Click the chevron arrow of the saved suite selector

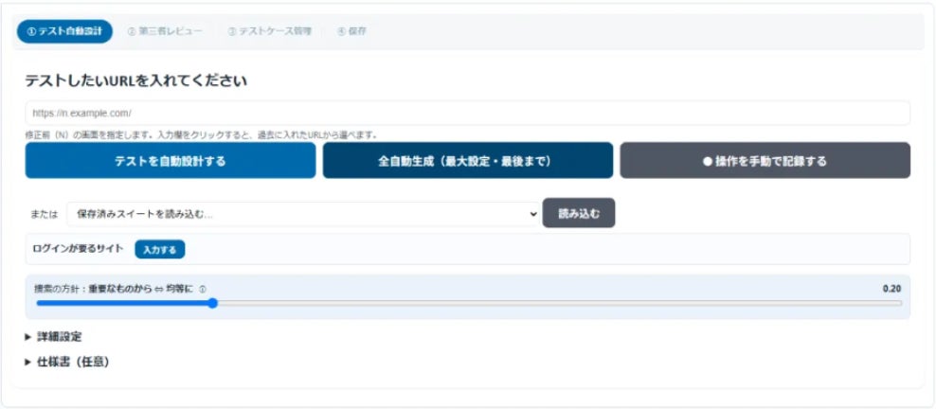tap(533, 215)
